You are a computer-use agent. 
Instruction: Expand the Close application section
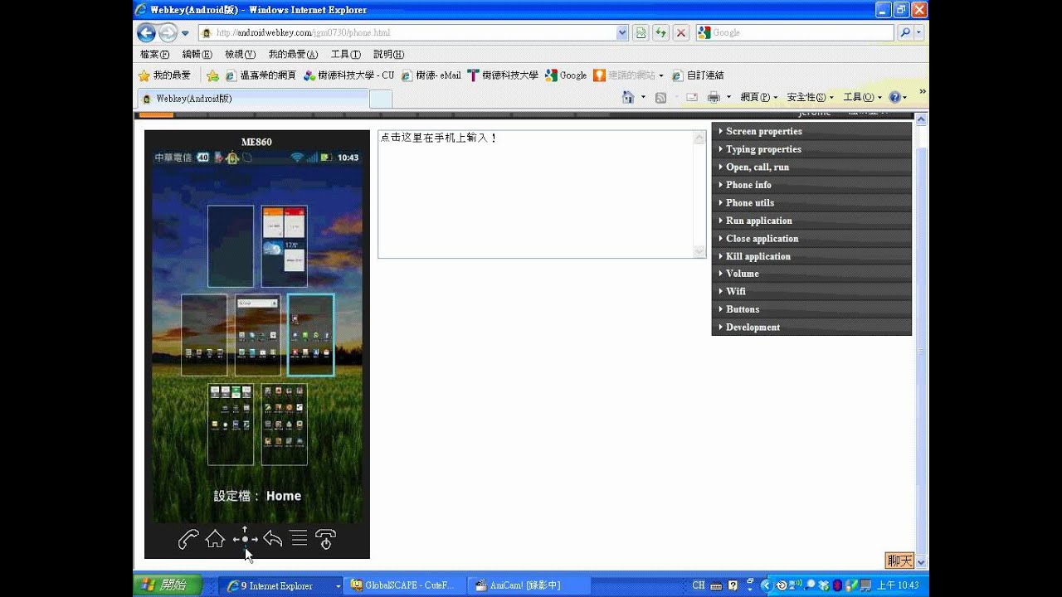[811, 238]
